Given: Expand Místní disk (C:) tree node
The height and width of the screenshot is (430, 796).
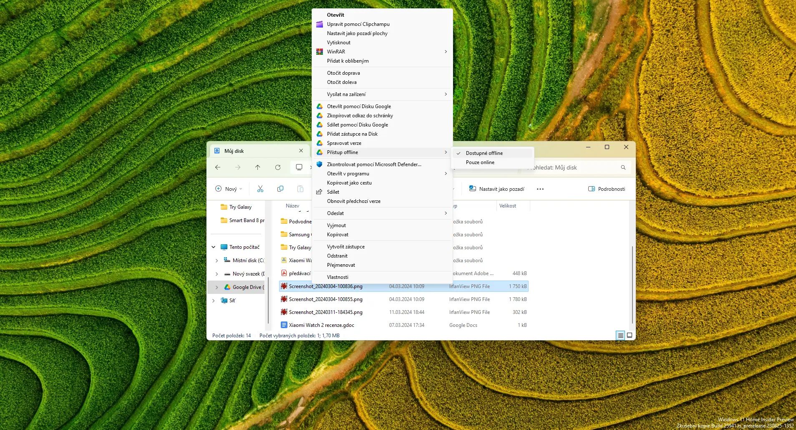Looking at the screenshot, I should tap(217, 261).
